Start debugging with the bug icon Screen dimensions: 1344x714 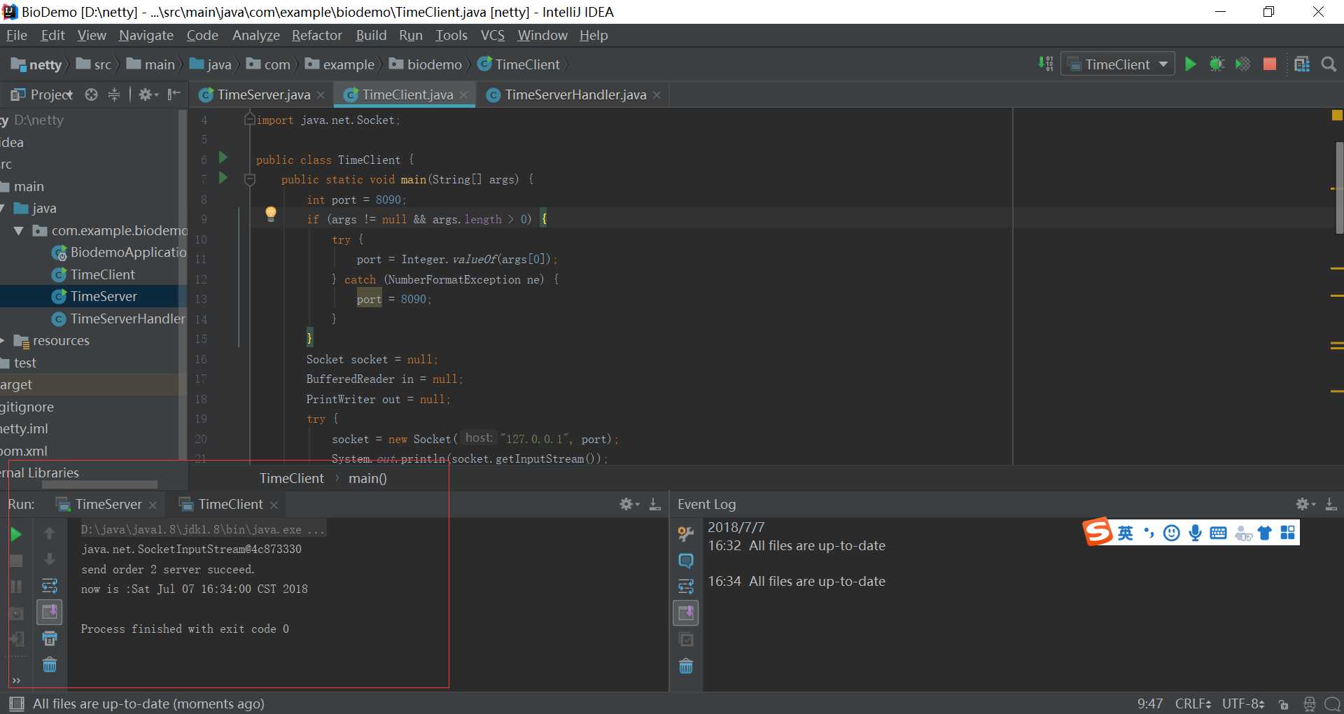pos(1217,64)
